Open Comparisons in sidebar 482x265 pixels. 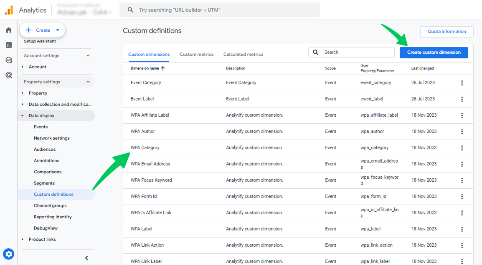click(48, 172)
